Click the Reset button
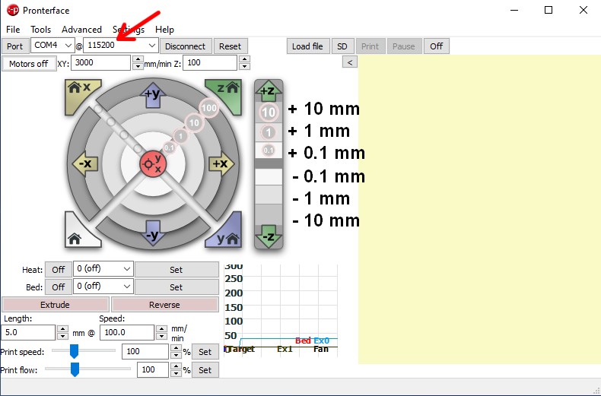Viewport: 601px width, 396px height. tap(230, 46)
